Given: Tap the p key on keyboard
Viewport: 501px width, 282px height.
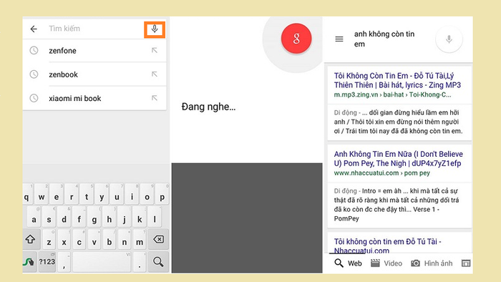Looking at the screenshot, I should point(162,195).
